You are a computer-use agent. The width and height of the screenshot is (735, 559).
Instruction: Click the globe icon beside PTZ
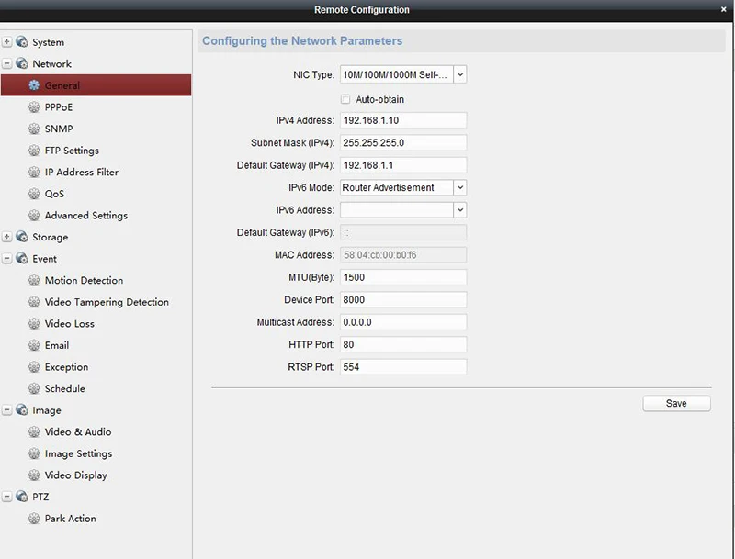21,497
